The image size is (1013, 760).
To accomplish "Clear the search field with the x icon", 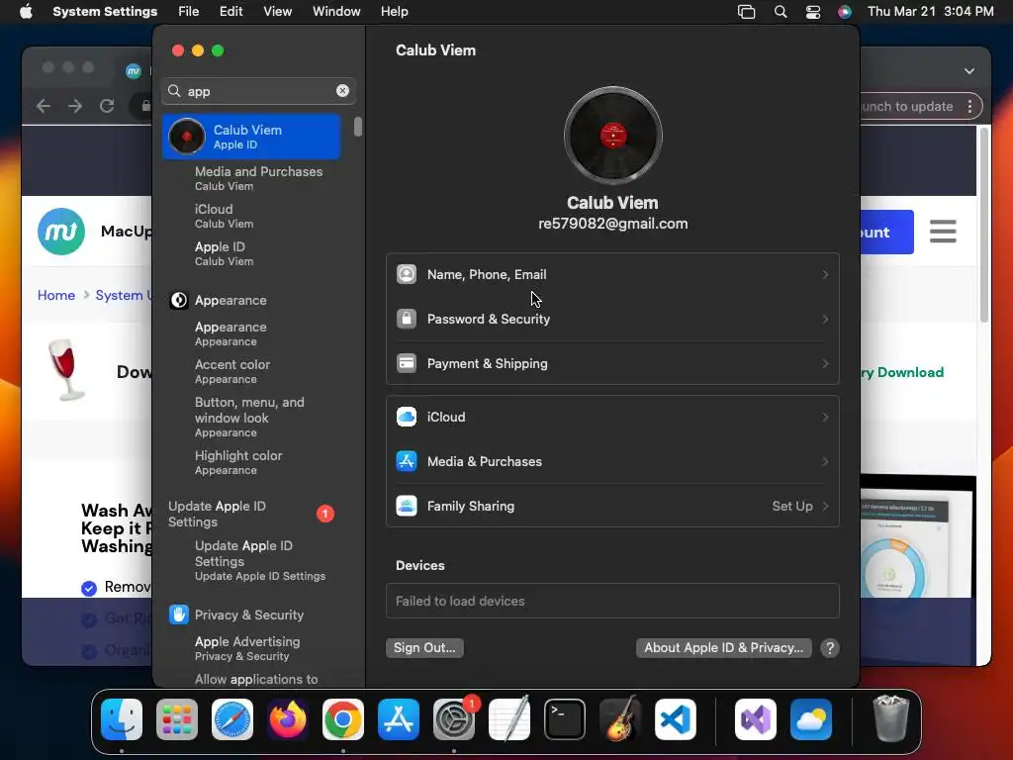I will (x=342, y=91).
